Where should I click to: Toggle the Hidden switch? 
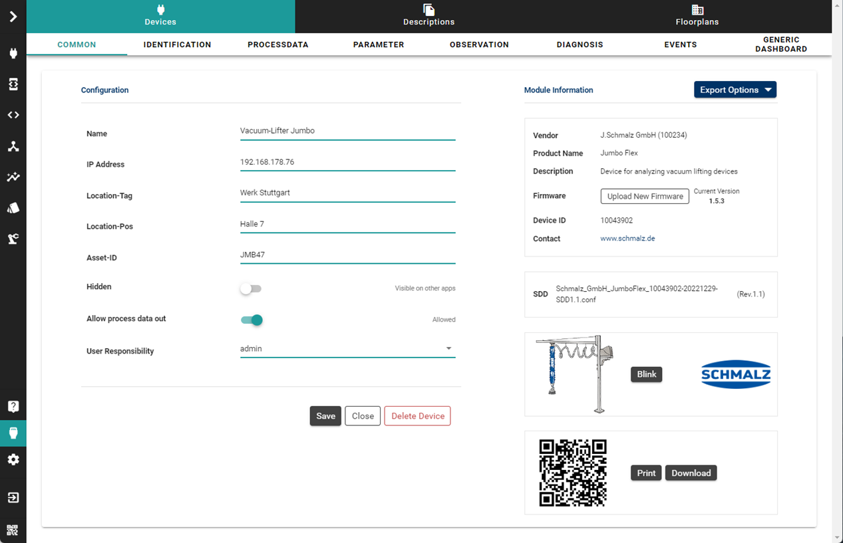point(251,289)
